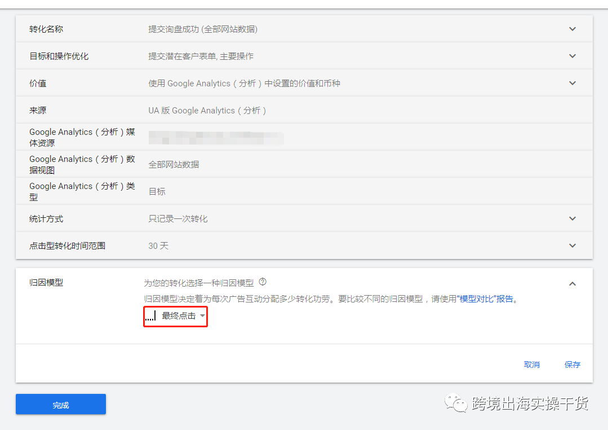Viewport: 608px width, 430px height.
Task: Expand the 转化名称 row chevron
Action: pos(573,29)
